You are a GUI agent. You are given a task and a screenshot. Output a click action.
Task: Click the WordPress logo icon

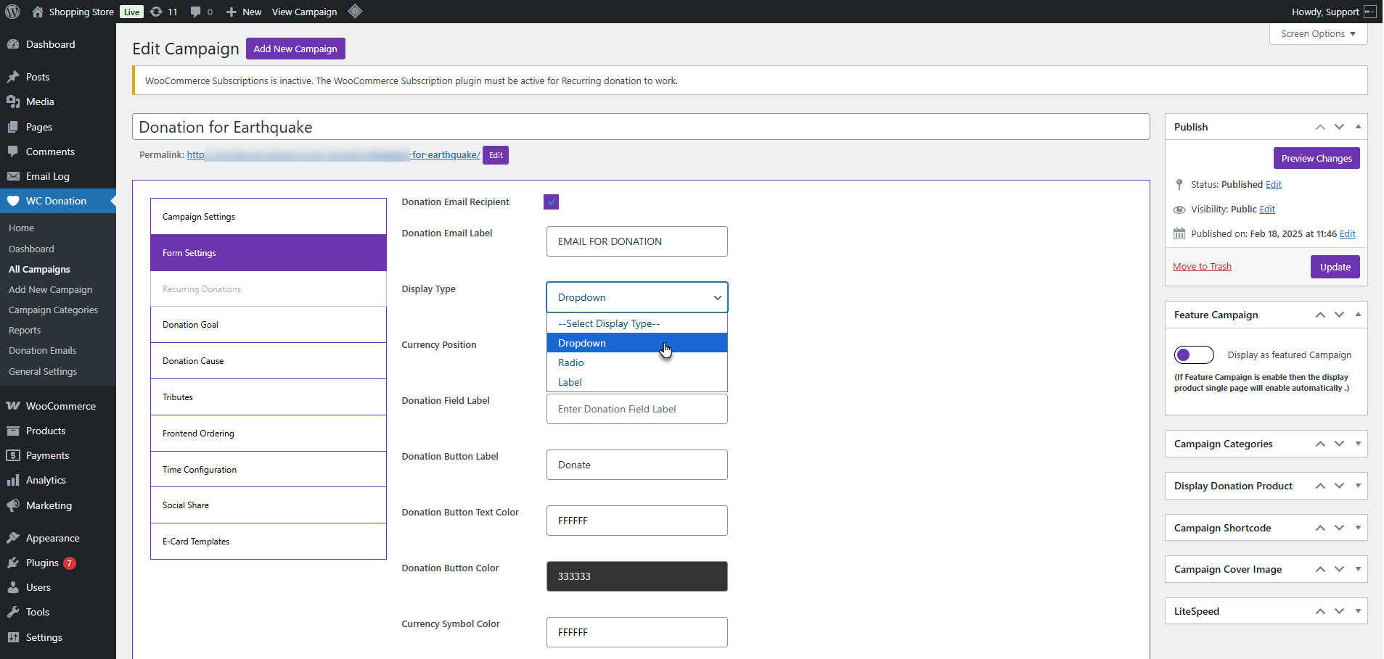click(x=12, y=12)
